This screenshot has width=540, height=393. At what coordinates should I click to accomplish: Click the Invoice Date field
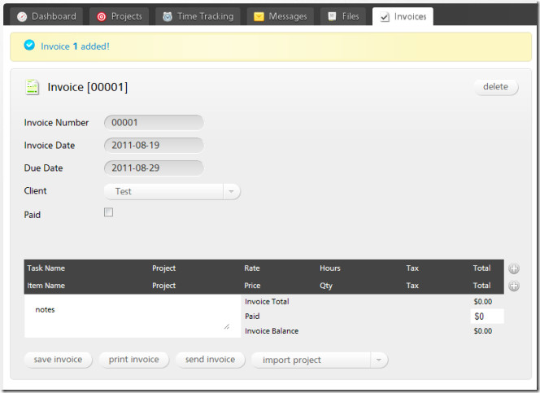(154, 146)
